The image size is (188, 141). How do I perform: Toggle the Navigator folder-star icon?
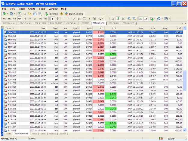pos(30,14)
